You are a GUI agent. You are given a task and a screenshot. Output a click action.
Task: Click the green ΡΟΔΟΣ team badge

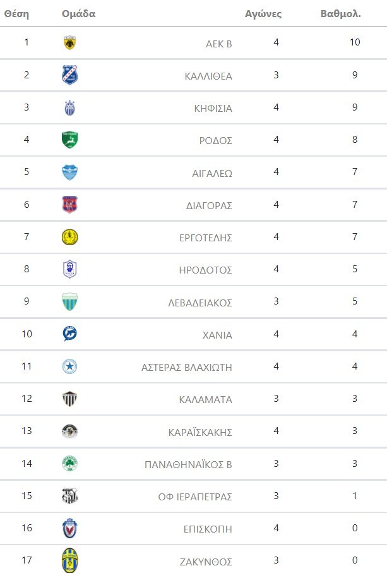[x=70, y=140]
